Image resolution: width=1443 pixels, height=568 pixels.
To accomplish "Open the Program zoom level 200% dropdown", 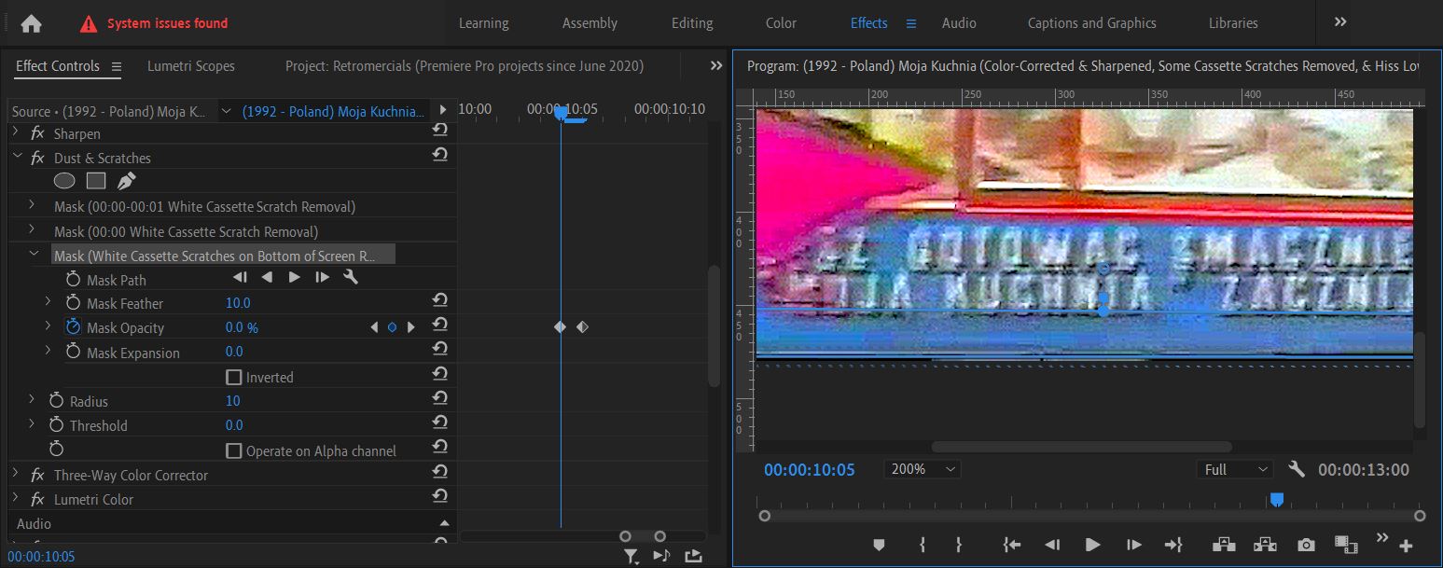I will pyautogui.click(x=923, y=469).
